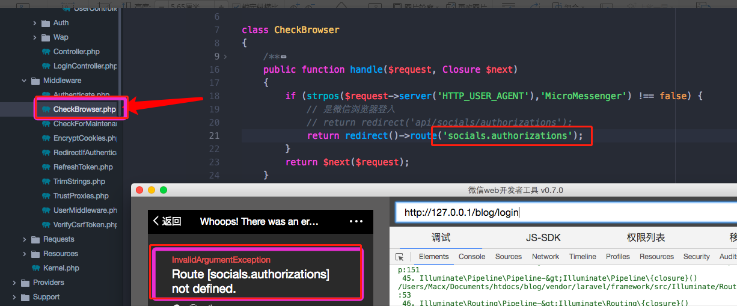Expand the Providers folder arrow

point(14,283)
